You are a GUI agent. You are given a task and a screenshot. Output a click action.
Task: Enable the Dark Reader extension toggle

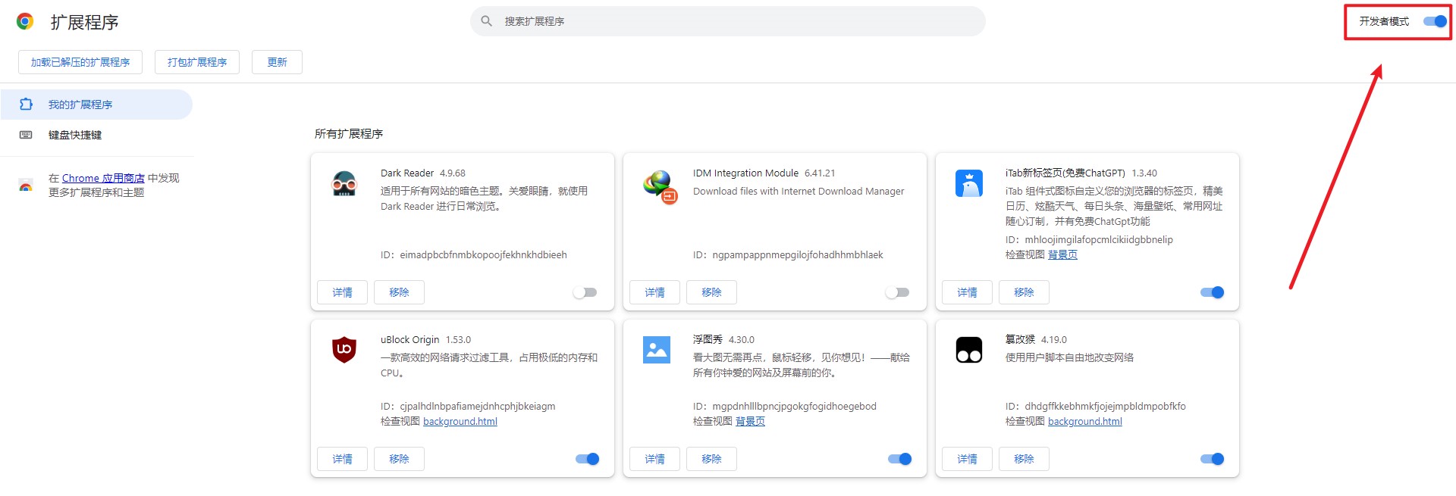[x=585, y=292]
